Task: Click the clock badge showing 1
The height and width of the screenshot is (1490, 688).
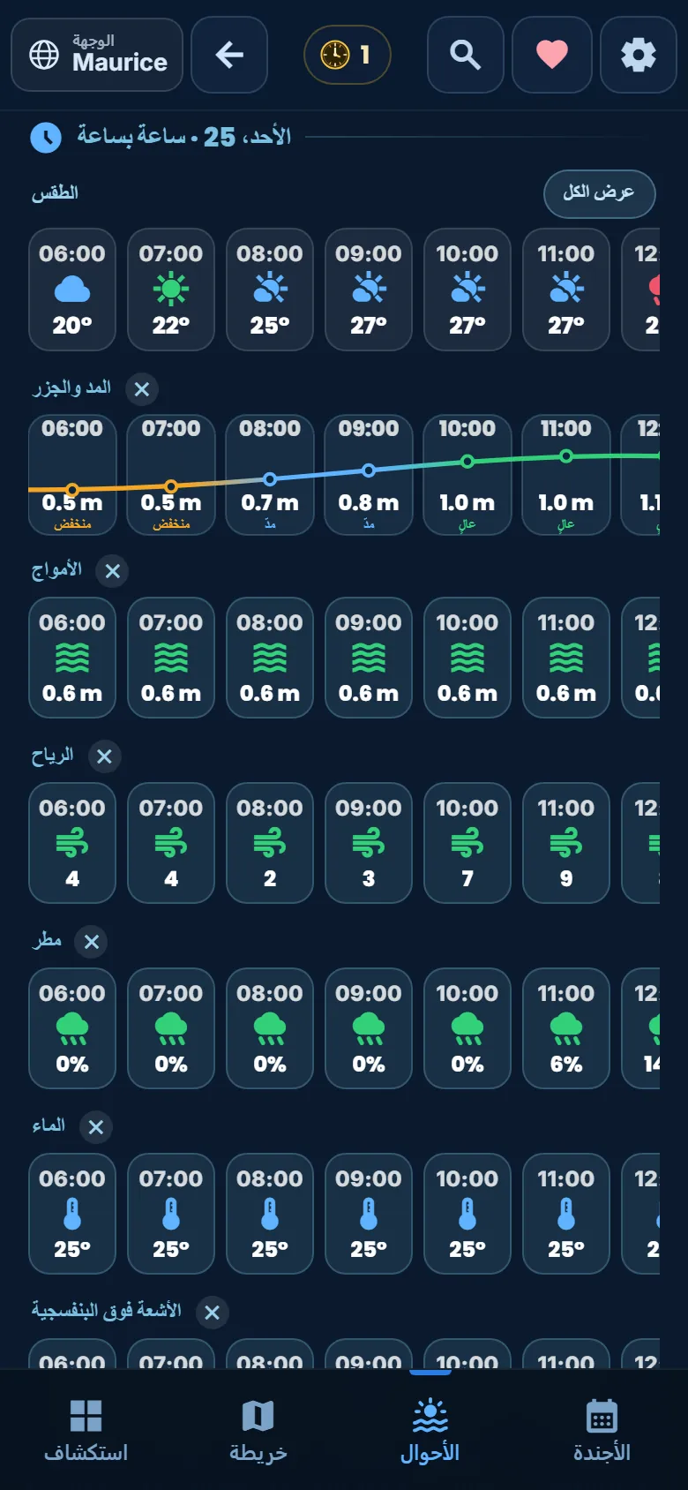Action: pos(348,55)
